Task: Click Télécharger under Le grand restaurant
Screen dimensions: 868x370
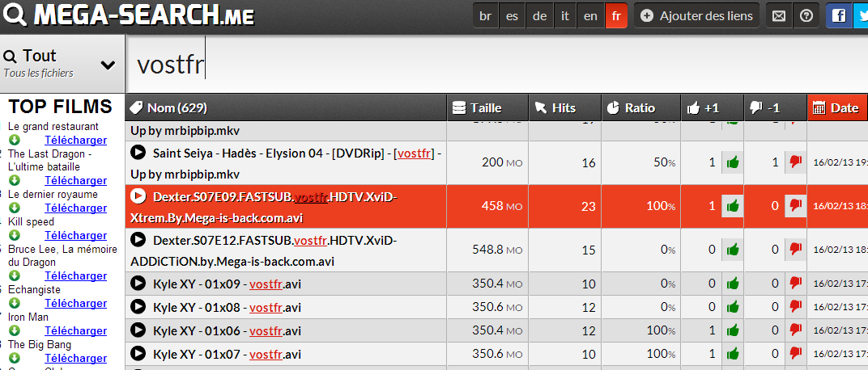Action: pyautogui.click(x=76, y=141)
